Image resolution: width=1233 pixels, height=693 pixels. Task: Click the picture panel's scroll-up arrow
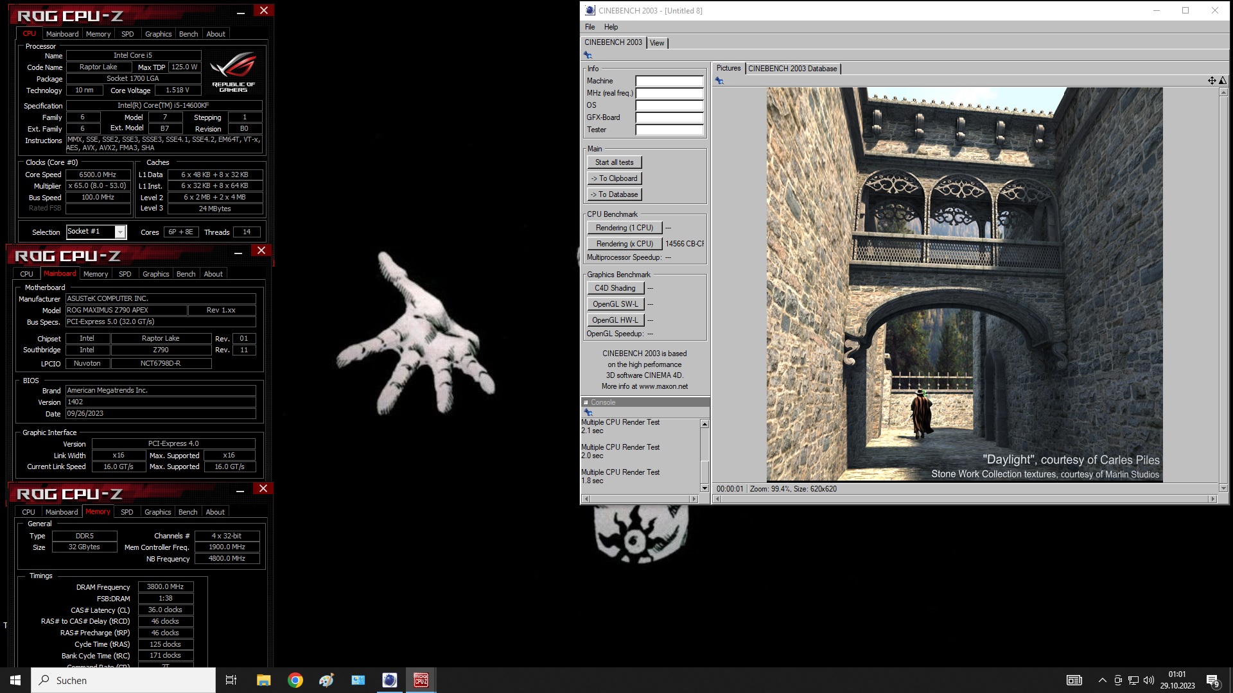tap(1223, 92)
